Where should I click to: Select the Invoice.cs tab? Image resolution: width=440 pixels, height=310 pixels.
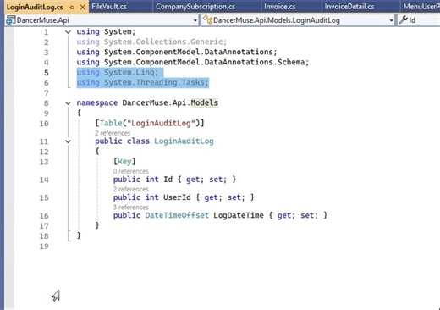click(x=280, y=7)
